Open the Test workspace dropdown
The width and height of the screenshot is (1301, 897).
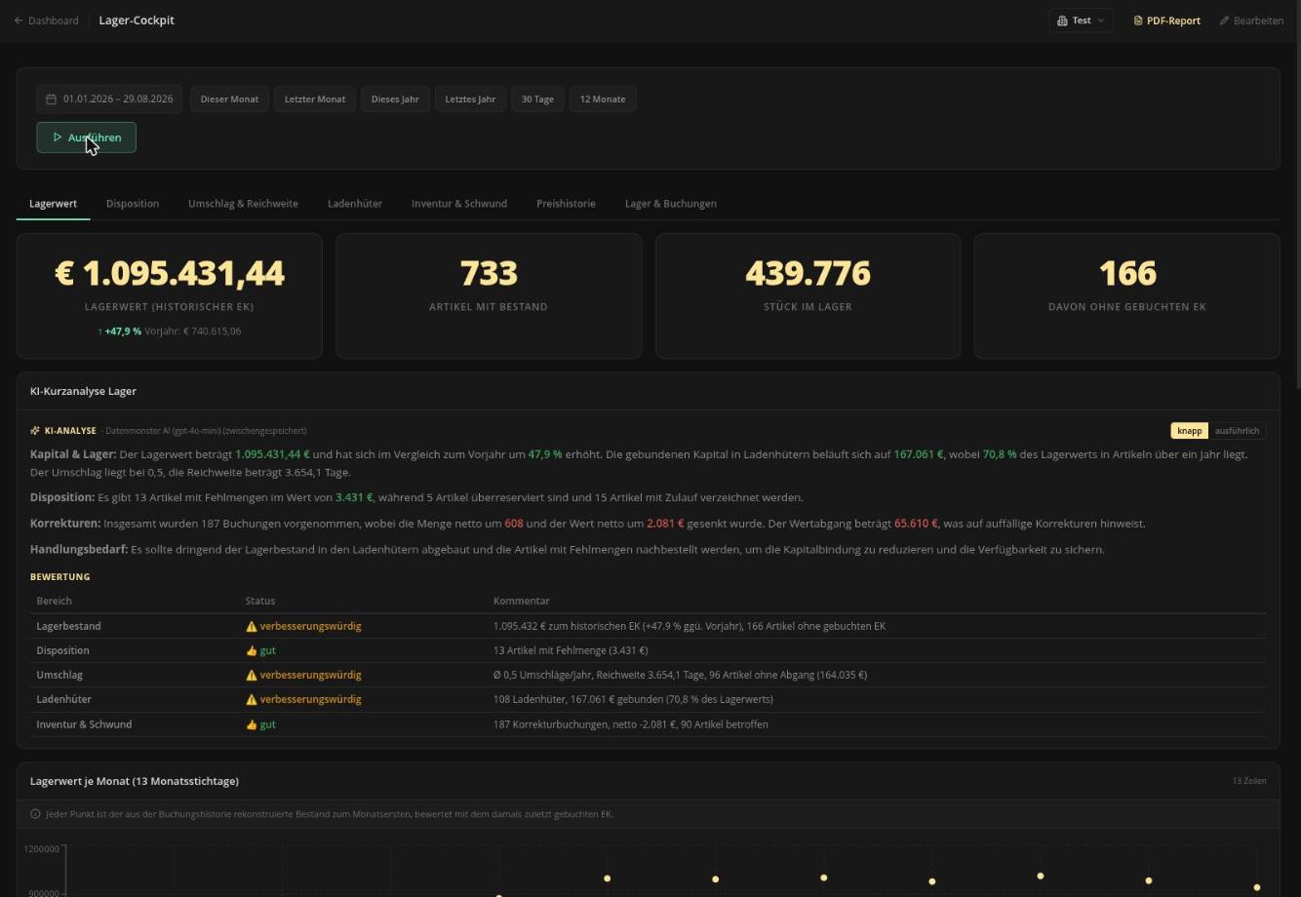1081,20
